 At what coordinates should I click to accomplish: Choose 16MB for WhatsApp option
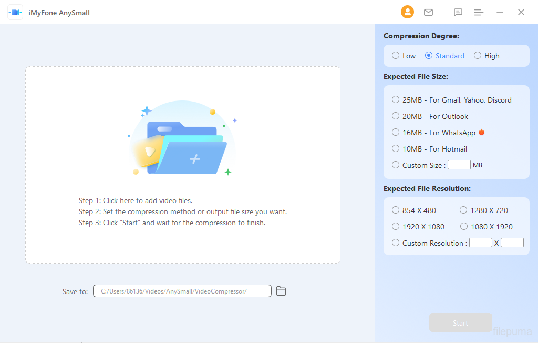click(x=396, y=133)
